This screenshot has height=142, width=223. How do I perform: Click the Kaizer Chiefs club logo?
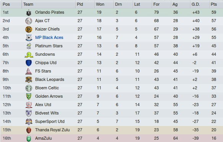29,29
